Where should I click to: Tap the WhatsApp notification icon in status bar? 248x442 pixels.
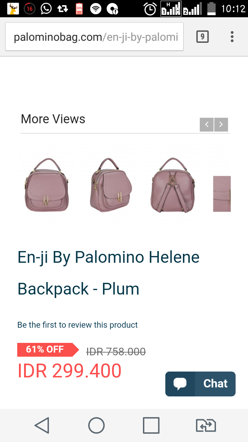pos(46,8)
